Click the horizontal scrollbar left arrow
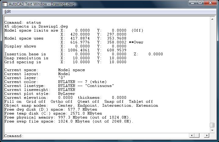This screenshot has height=142, width=219. [192, 135]
